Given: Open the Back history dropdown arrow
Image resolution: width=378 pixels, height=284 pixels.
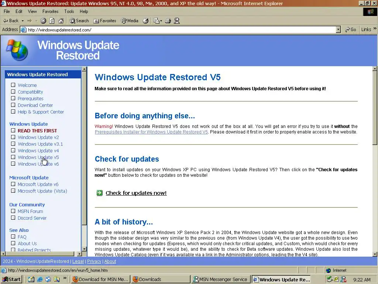Looking at the screenshot, I should (23, 21).
